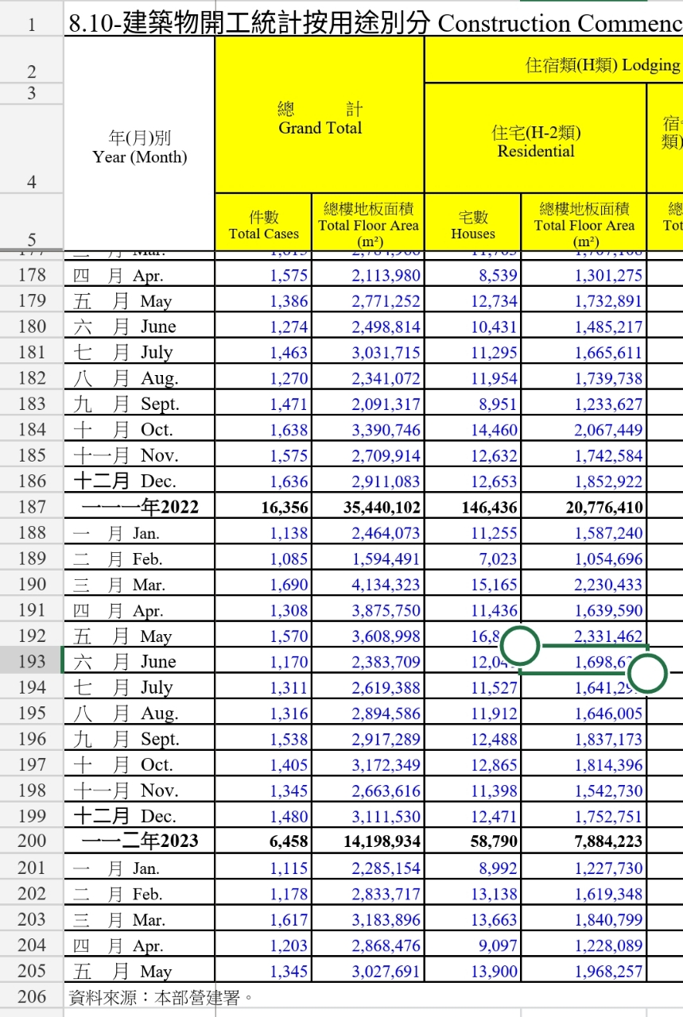Tap Total Floor Area header under Residential
The width and height of the screenshot is (683, 1017).
tap(584, 223)
